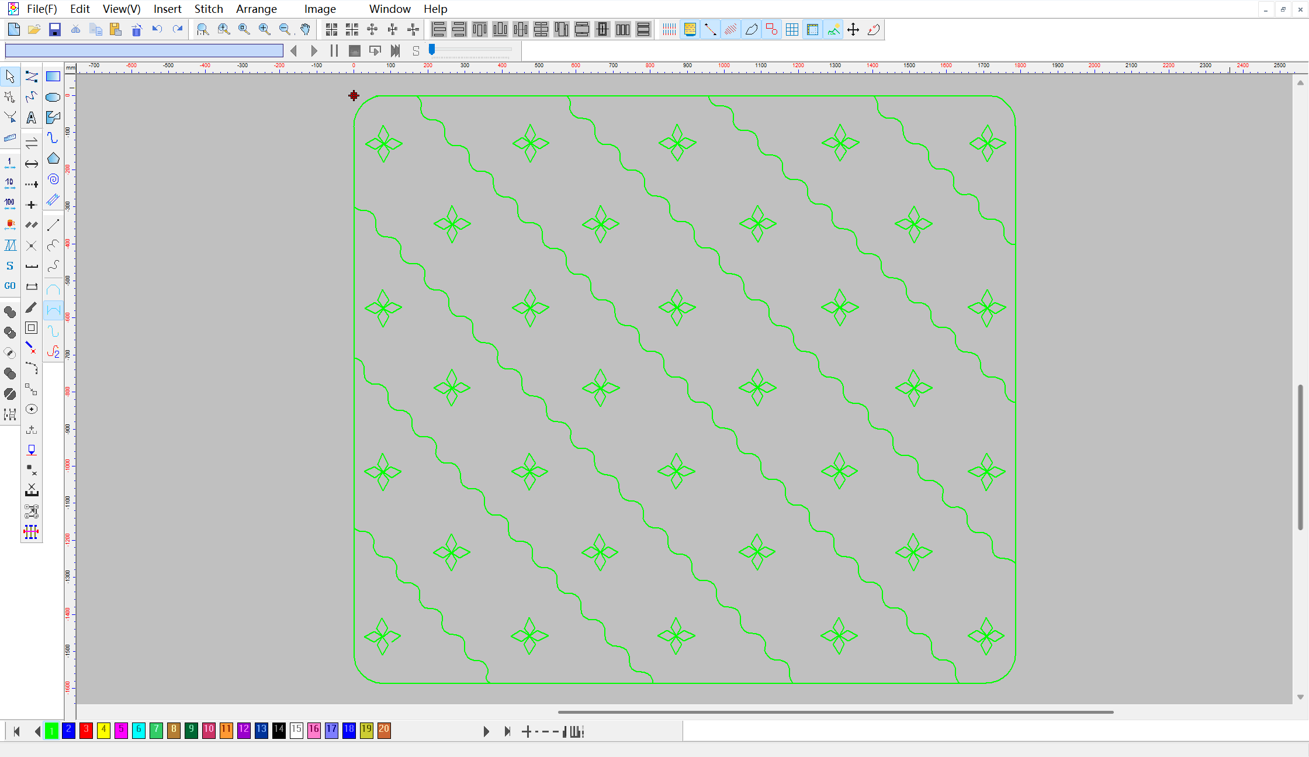
Task: Click the move cross-arrows toolbar icon
Action: tap(853, 29)
